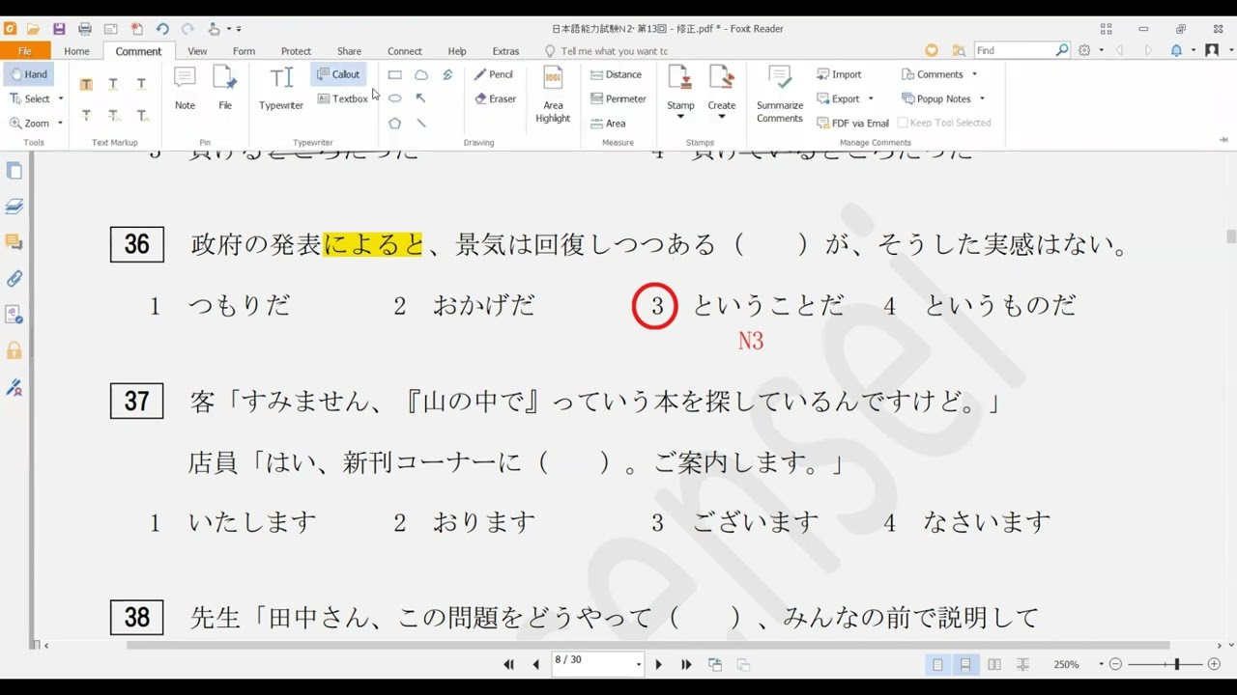Toggle Keep Tool Selected checkbox

[x=903, y=123]
